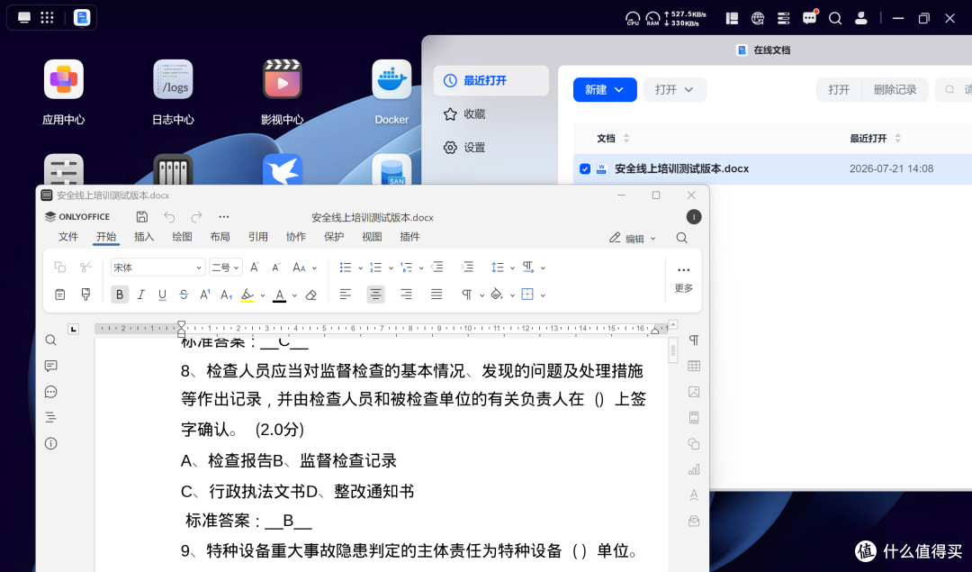The height and width of the screenshot is (572, 972).
Task: Switch to the 绘图 tab
Action: click(182, 237)
